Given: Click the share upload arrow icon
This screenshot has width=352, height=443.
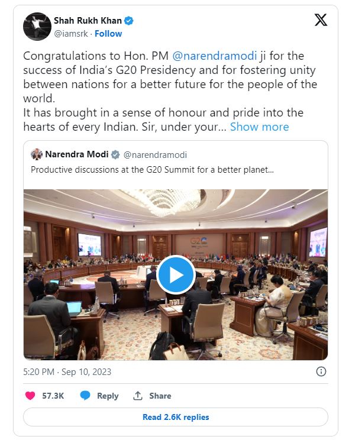Looking at the screenshot, I should point(138,396).
